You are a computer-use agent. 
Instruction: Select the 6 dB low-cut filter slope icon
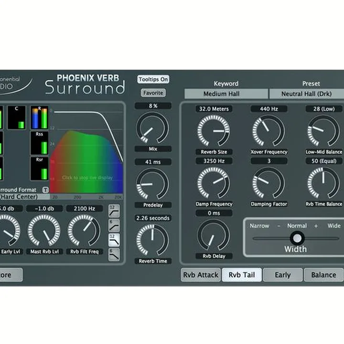[114, 226]
